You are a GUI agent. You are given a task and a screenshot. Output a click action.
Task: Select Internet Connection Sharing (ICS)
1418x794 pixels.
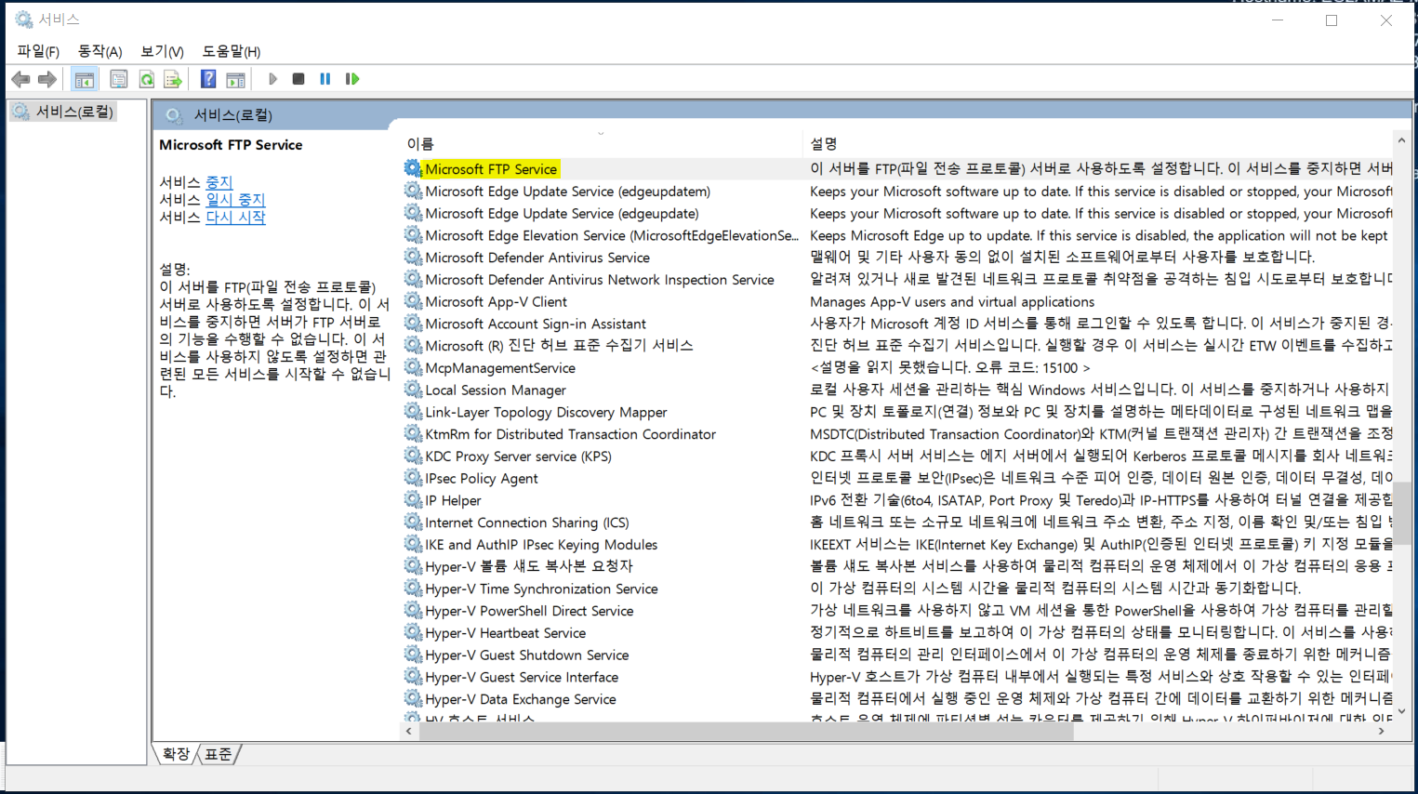click(527, 523)
